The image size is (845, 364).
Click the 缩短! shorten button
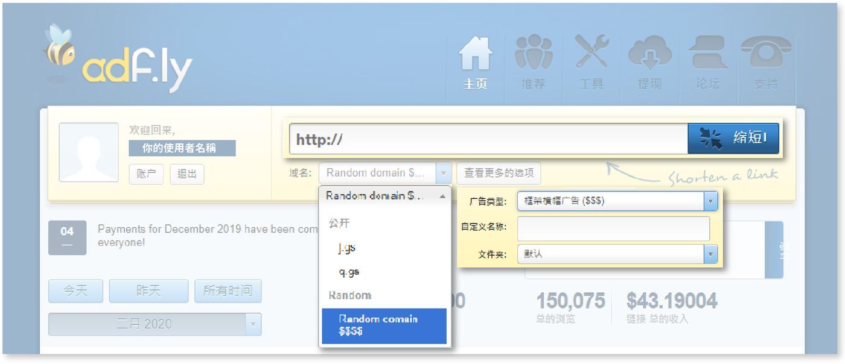[x=733, y=139]
